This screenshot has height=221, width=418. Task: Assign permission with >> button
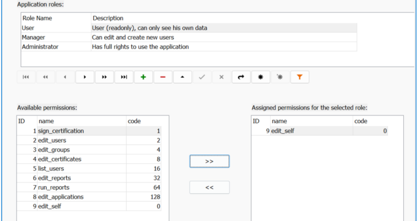pos(210,161)
